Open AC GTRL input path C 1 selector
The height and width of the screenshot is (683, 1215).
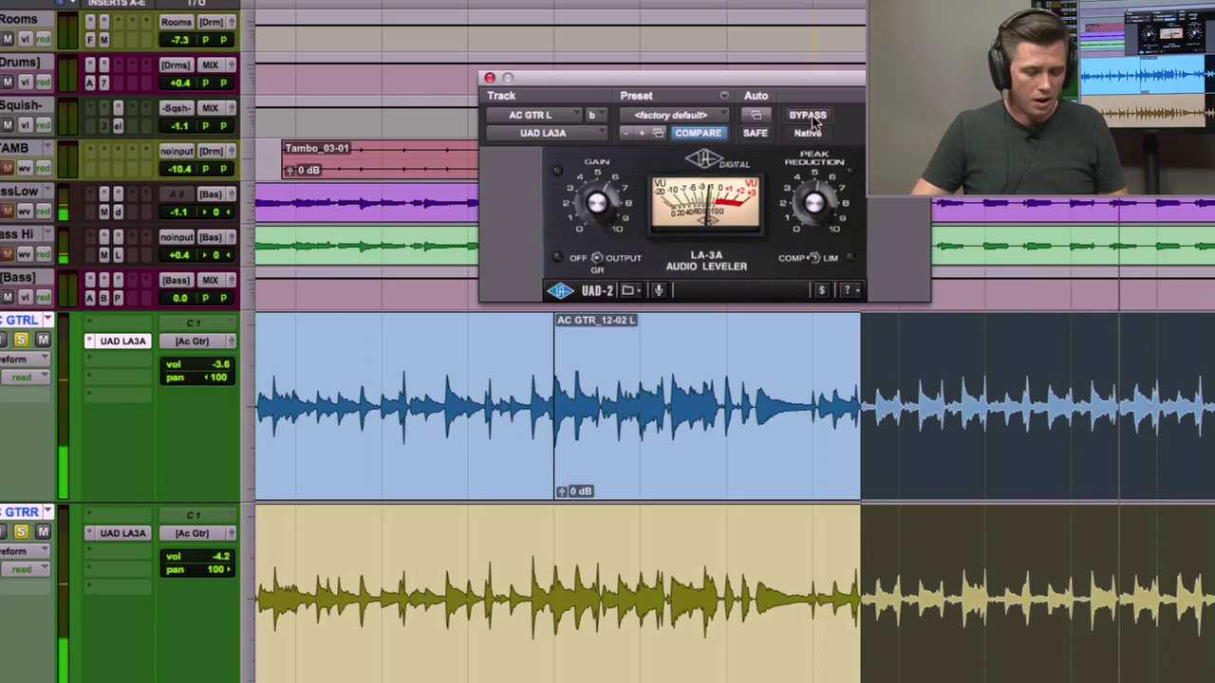click(193, 323)
